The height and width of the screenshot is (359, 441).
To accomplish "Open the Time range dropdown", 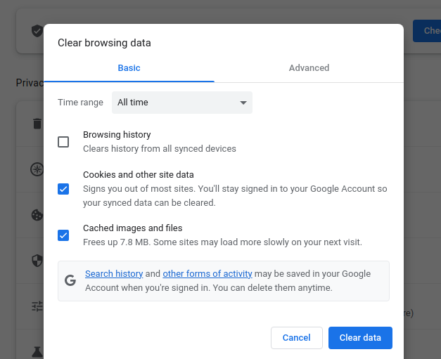I will click(182, 103).
